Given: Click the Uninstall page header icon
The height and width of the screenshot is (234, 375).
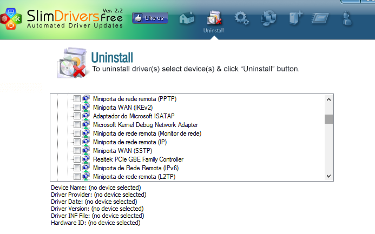Looking at the screenshot, I should 72,63.
